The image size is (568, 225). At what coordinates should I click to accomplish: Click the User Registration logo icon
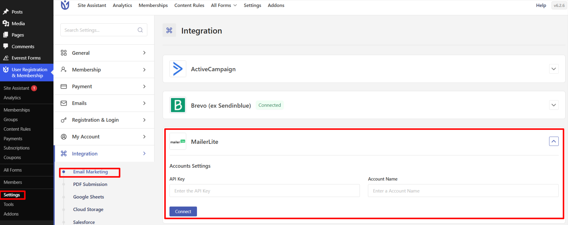tap(65, 5)
